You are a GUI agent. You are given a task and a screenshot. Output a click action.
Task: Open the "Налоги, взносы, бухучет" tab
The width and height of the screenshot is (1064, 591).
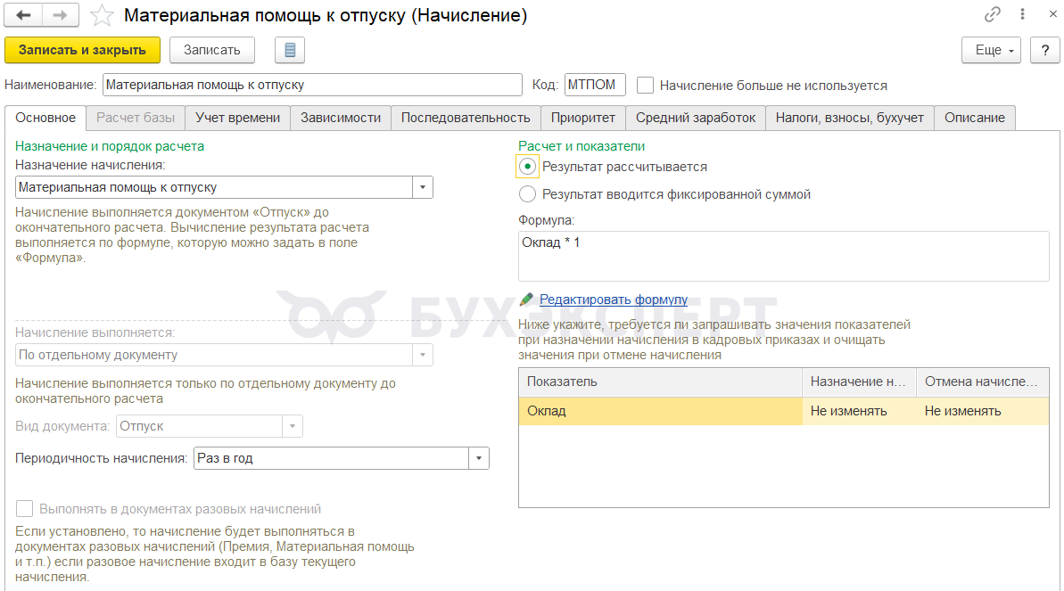[849, 118]
